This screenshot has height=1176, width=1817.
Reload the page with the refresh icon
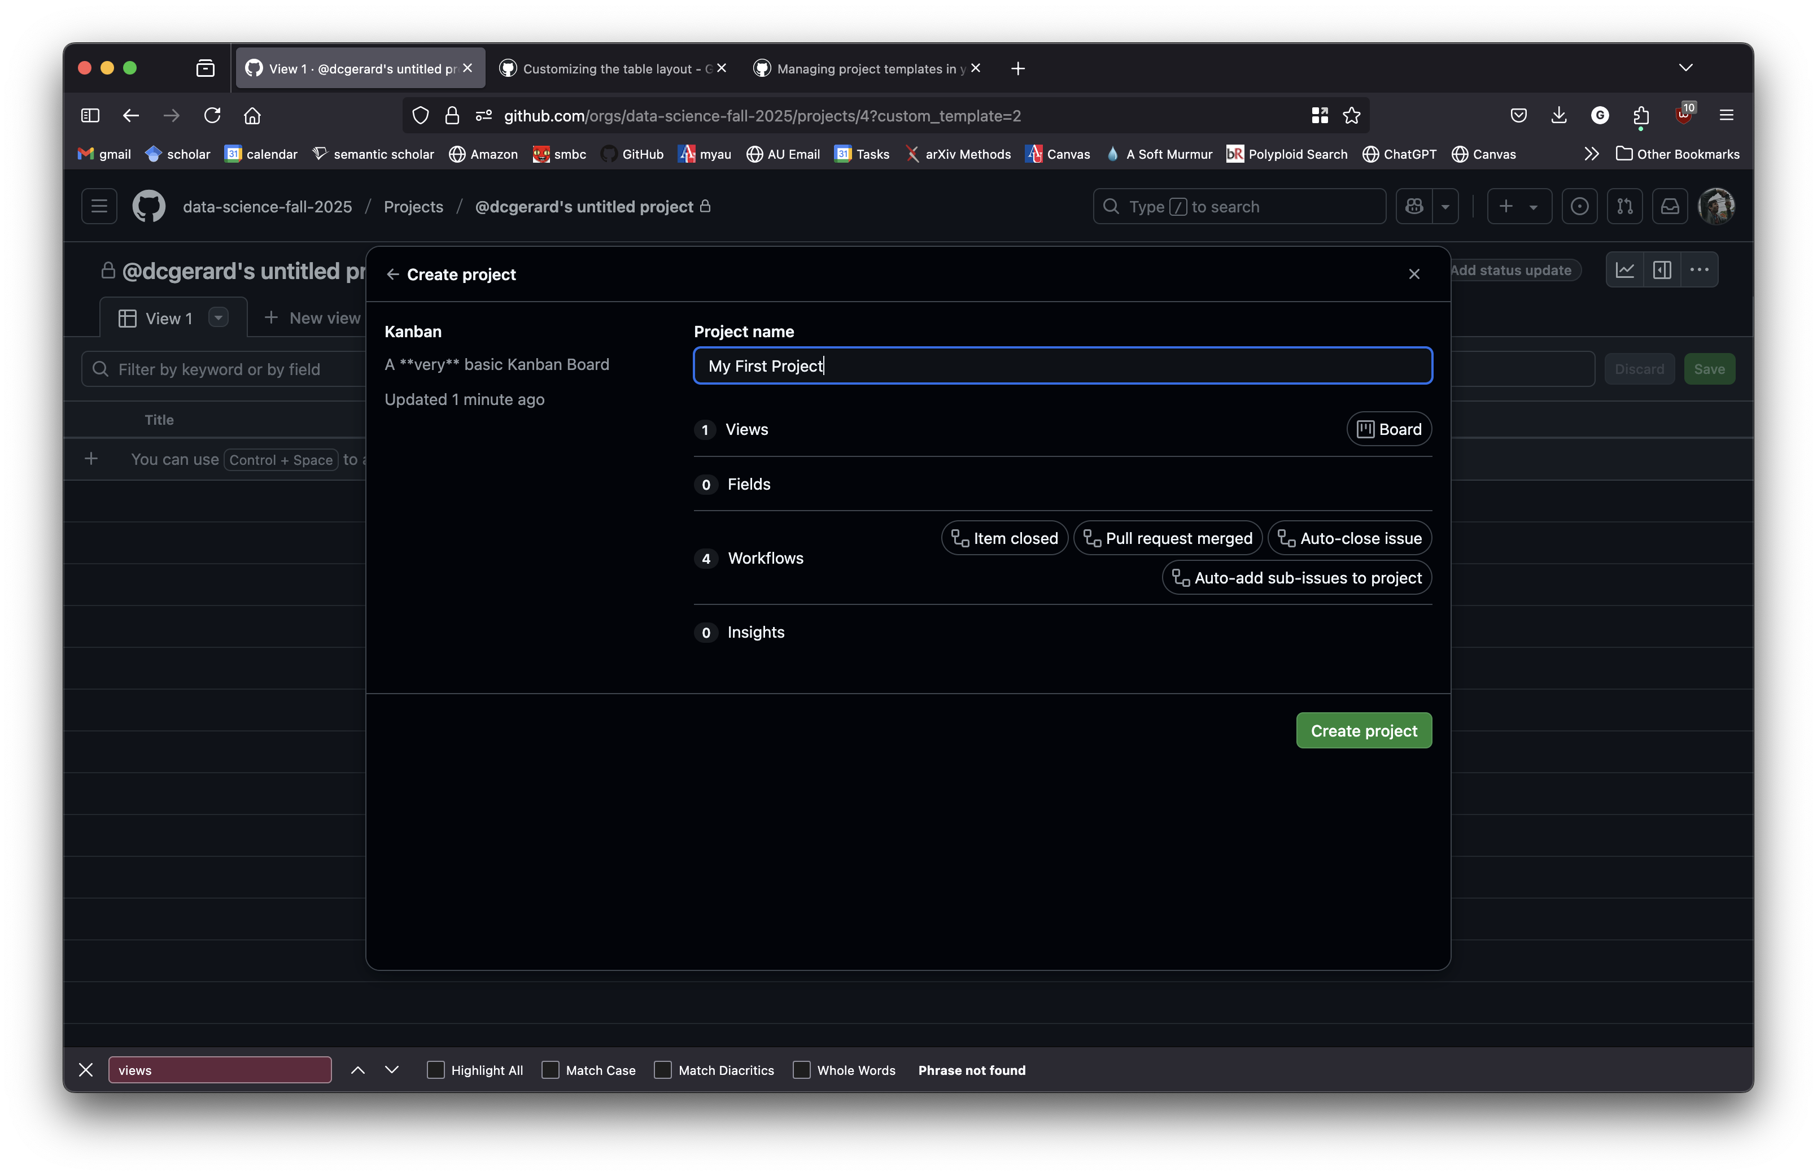(x=212, y=115)
